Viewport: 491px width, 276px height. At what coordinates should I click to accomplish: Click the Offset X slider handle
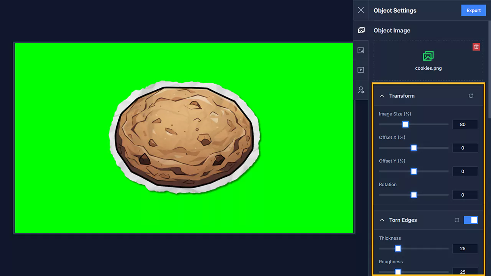coord(414,148)
